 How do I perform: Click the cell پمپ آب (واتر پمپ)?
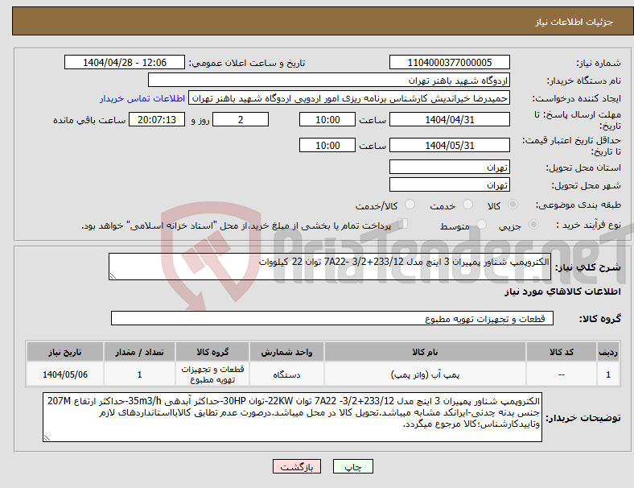click(x=425, y=374)
